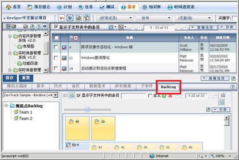The height and width of the screenshot is (160, 239).
Task: Click the home icon labeled 首页
Action: click(9, 7)
